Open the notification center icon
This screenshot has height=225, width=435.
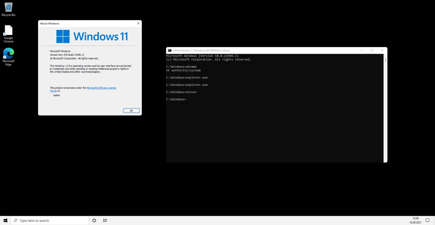point(428,221)
